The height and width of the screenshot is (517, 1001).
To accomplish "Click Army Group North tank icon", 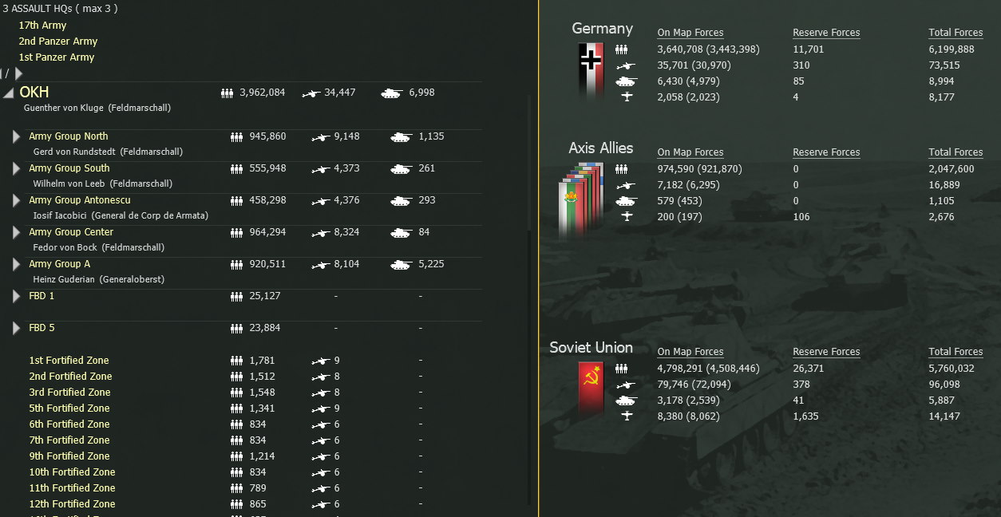I will [x=401, y=137].
